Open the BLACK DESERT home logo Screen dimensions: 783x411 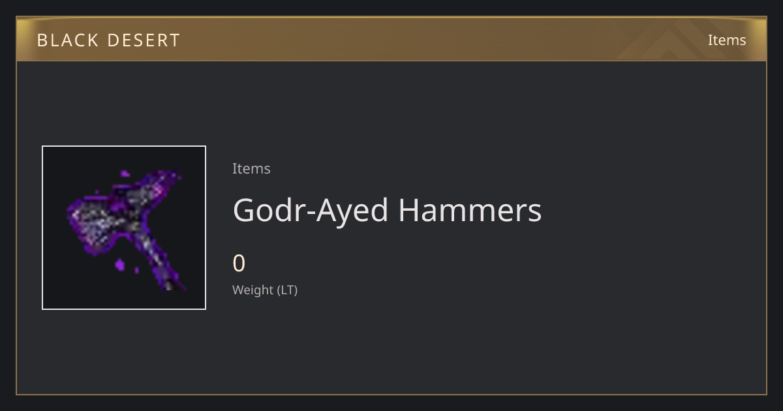[108, 40]
